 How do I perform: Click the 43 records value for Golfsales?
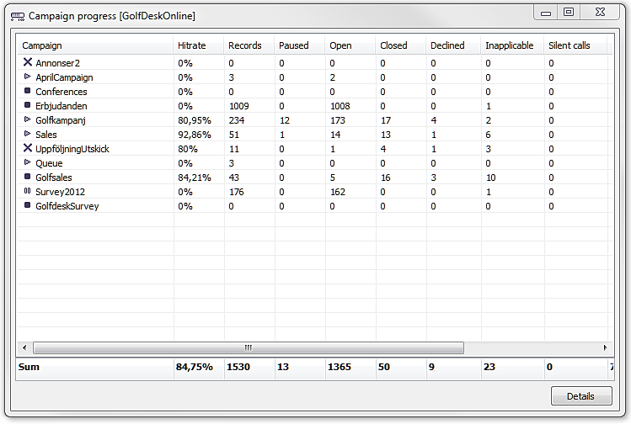(234, 178)
